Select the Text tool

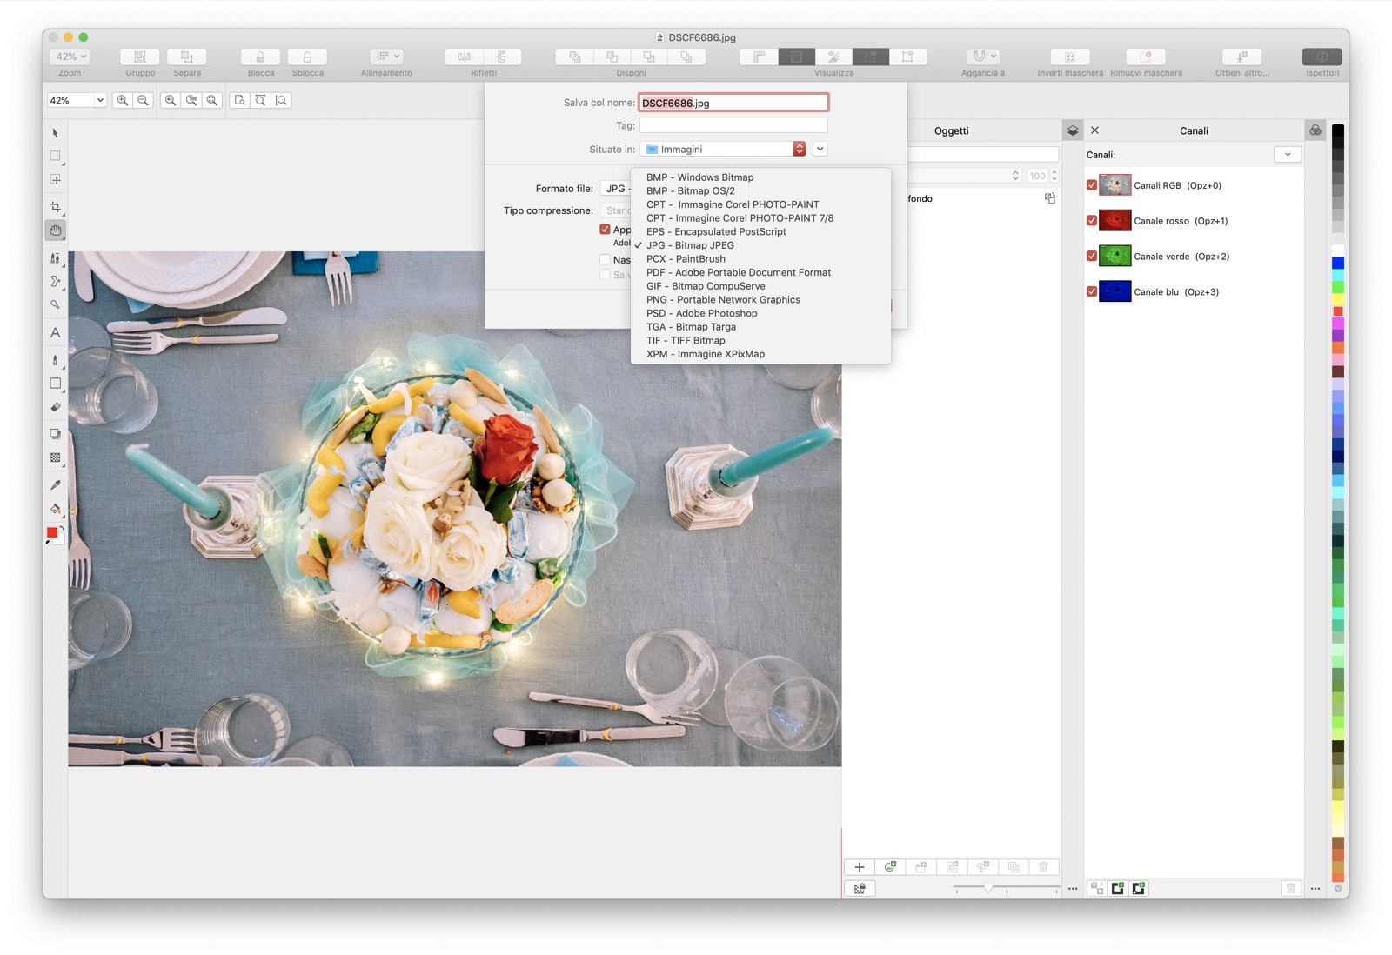pos(56,332)
